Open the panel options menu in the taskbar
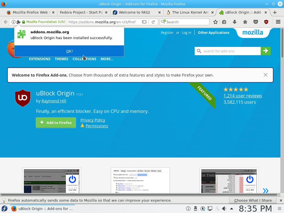Image resolution: width=284 pixels, height=213 pixels. tap(280, 209)
